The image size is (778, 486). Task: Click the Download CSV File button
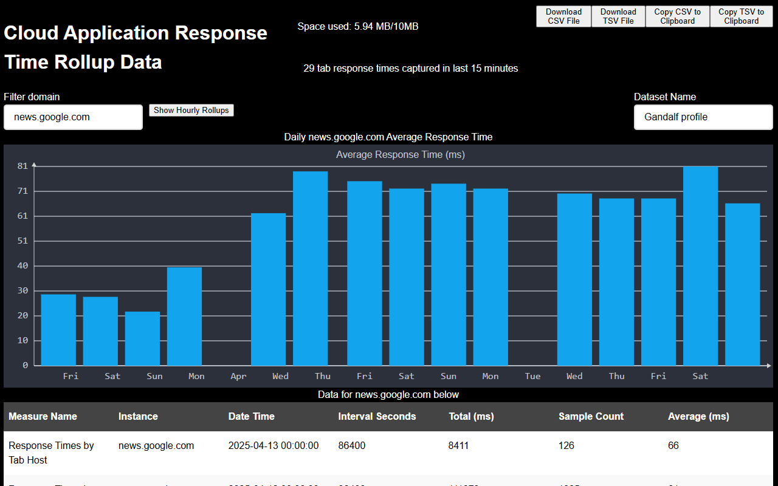[x=563, y=16]
